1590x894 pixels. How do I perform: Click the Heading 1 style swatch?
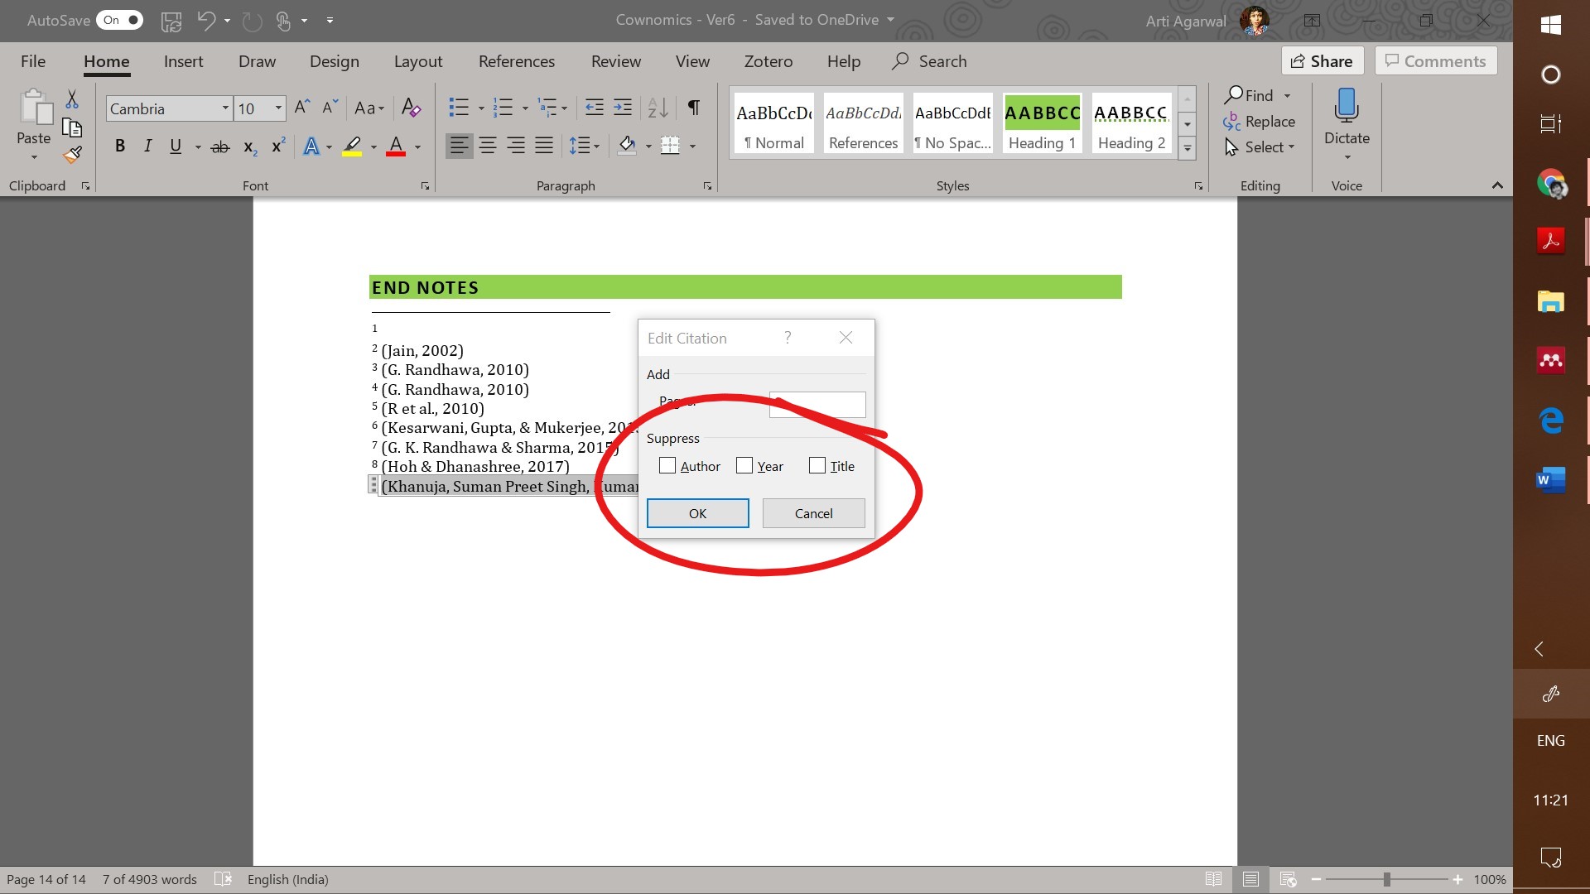click(x=1042, y=124)
